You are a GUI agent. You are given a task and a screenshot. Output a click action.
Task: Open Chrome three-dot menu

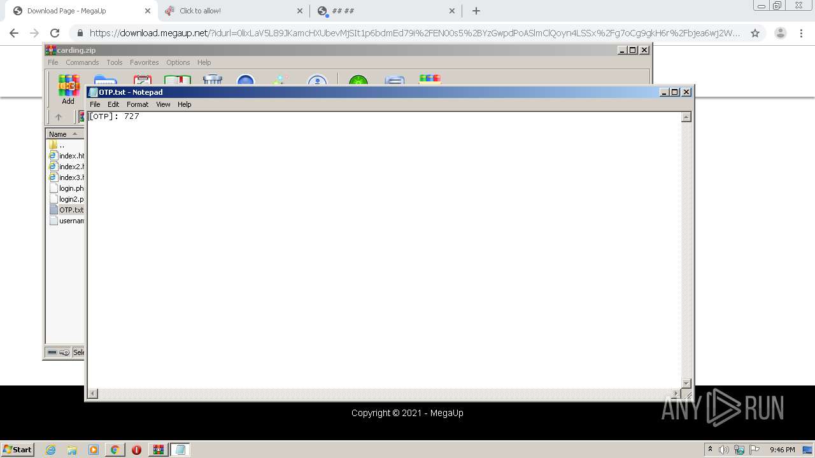802,33
